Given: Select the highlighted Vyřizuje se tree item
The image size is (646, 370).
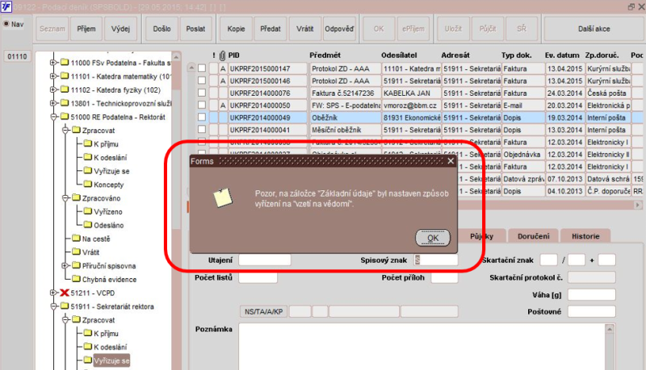Looking at the screenshot, I should [111, 360].
